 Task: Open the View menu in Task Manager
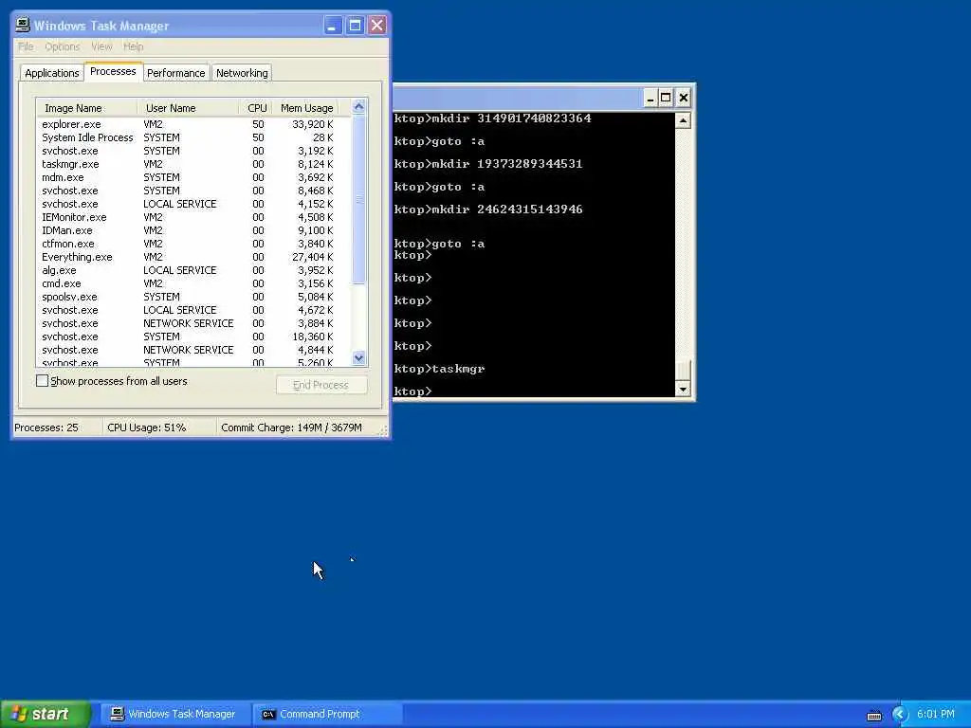[x=101, y=46]
